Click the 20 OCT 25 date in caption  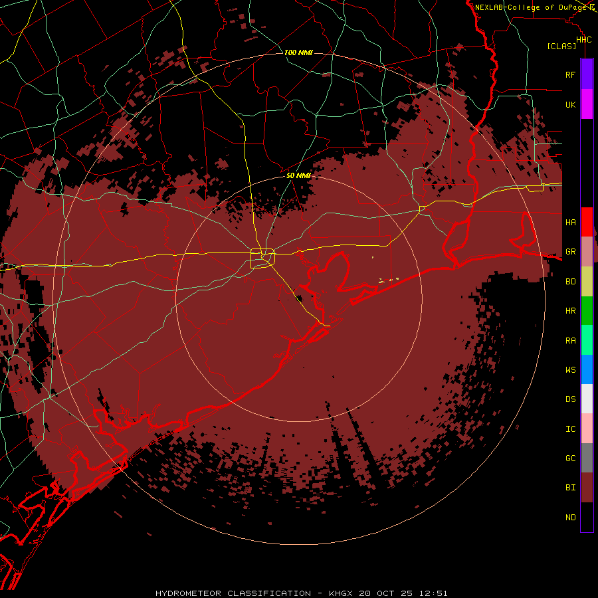pos(386,593)
